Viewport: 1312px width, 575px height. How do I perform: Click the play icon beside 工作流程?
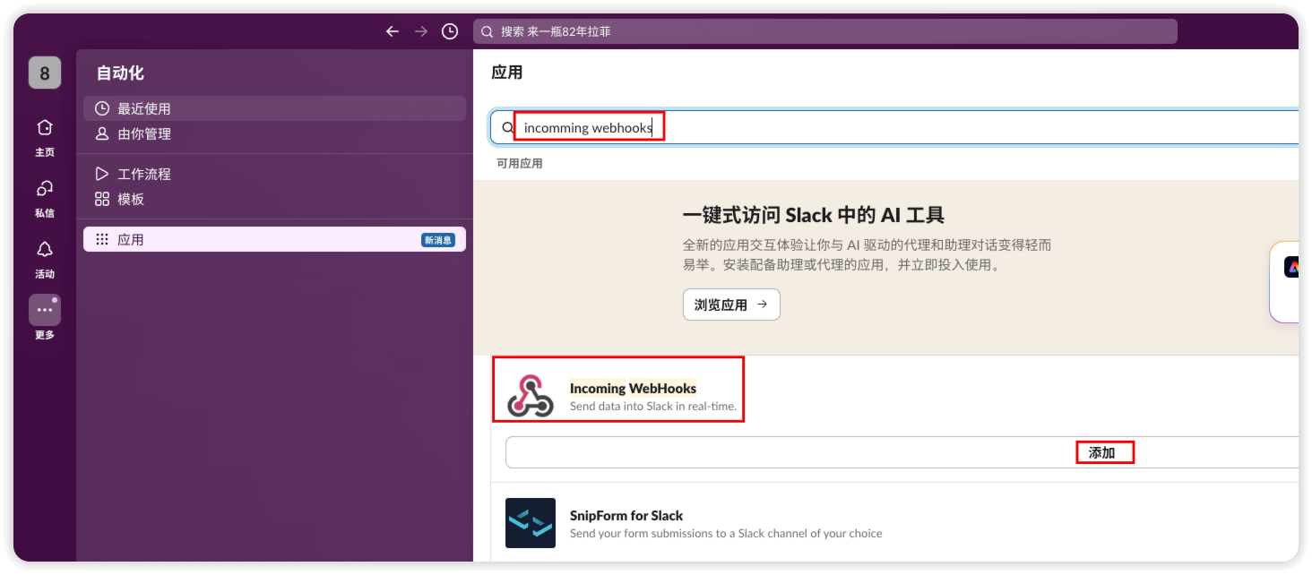pyautogui.click(x=102, y=174)
